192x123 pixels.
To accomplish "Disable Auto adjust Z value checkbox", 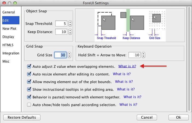I will coord(29,66).
